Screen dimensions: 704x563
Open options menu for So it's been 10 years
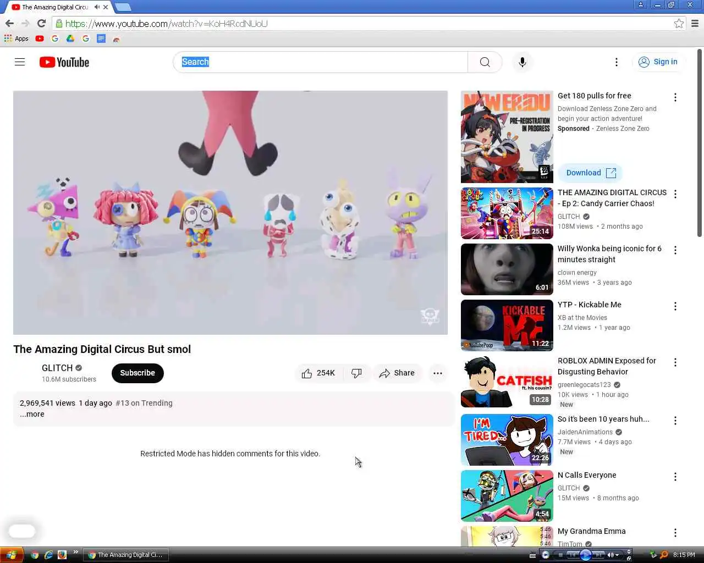675,421
